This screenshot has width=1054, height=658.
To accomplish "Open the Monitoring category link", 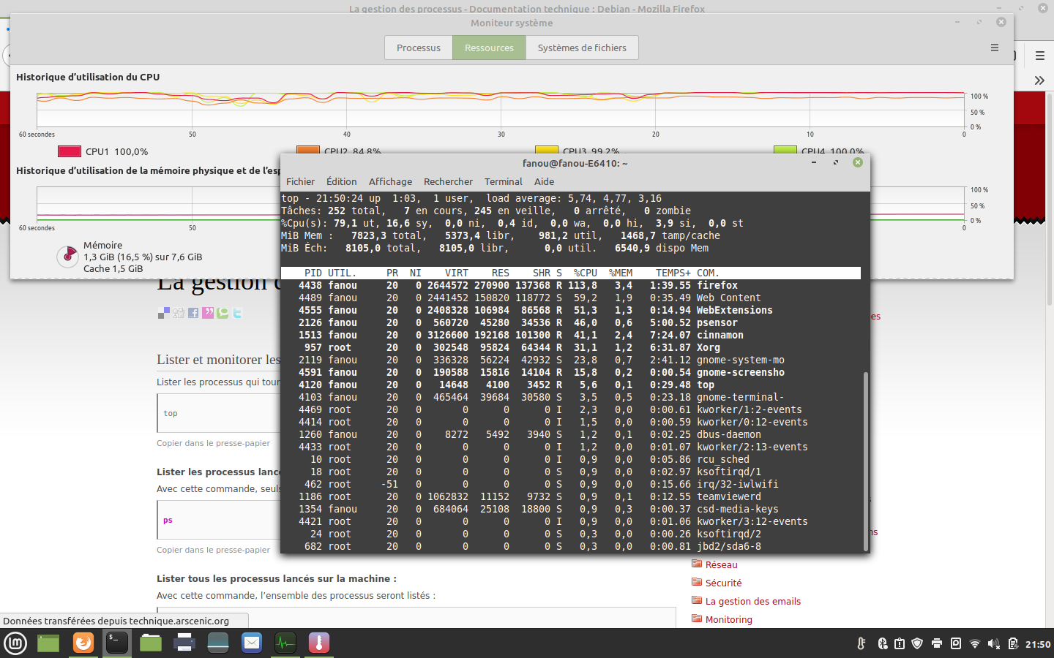I will [728, 620].
